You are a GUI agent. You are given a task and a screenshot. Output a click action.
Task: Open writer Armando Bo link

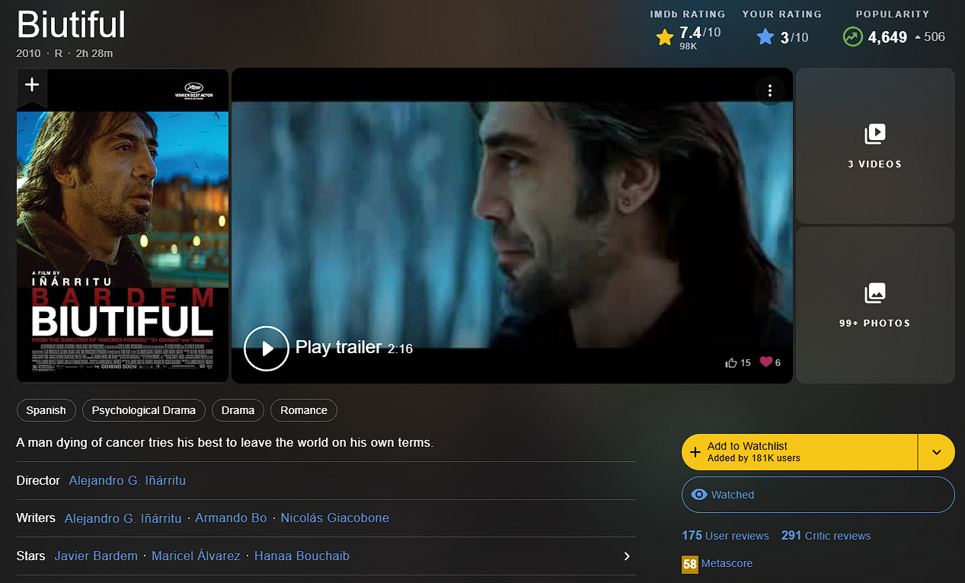232,518
